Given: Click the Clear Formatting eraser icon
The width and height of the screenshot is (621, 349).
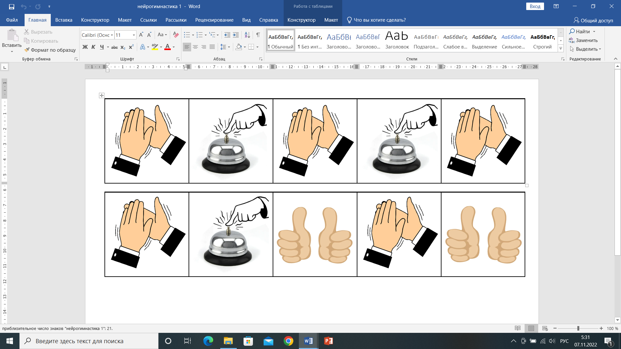Looking at the screenshot, I should (176, 35).
